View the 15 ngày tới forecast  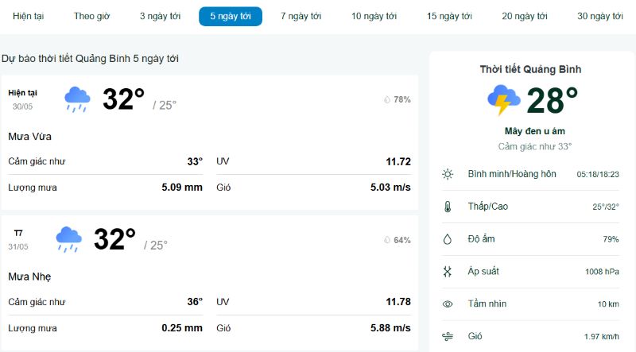pyautogui.click(x=449, y=16)
